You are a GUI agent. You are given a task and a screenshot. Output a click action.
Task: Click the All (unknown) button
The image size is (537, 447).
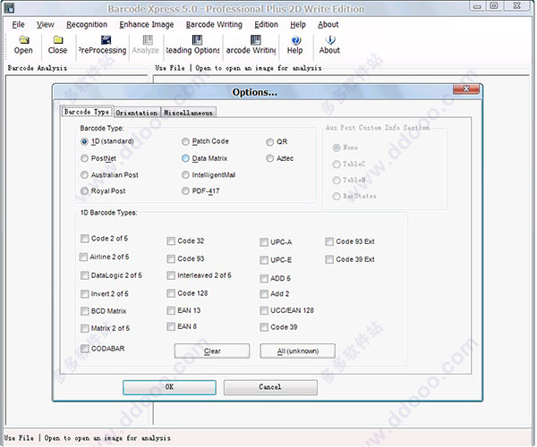[x=298, y=351]
